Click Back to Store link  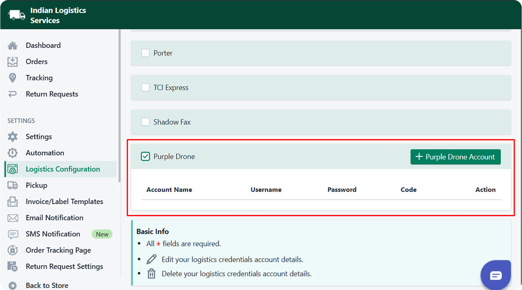(x=47, y=286)
